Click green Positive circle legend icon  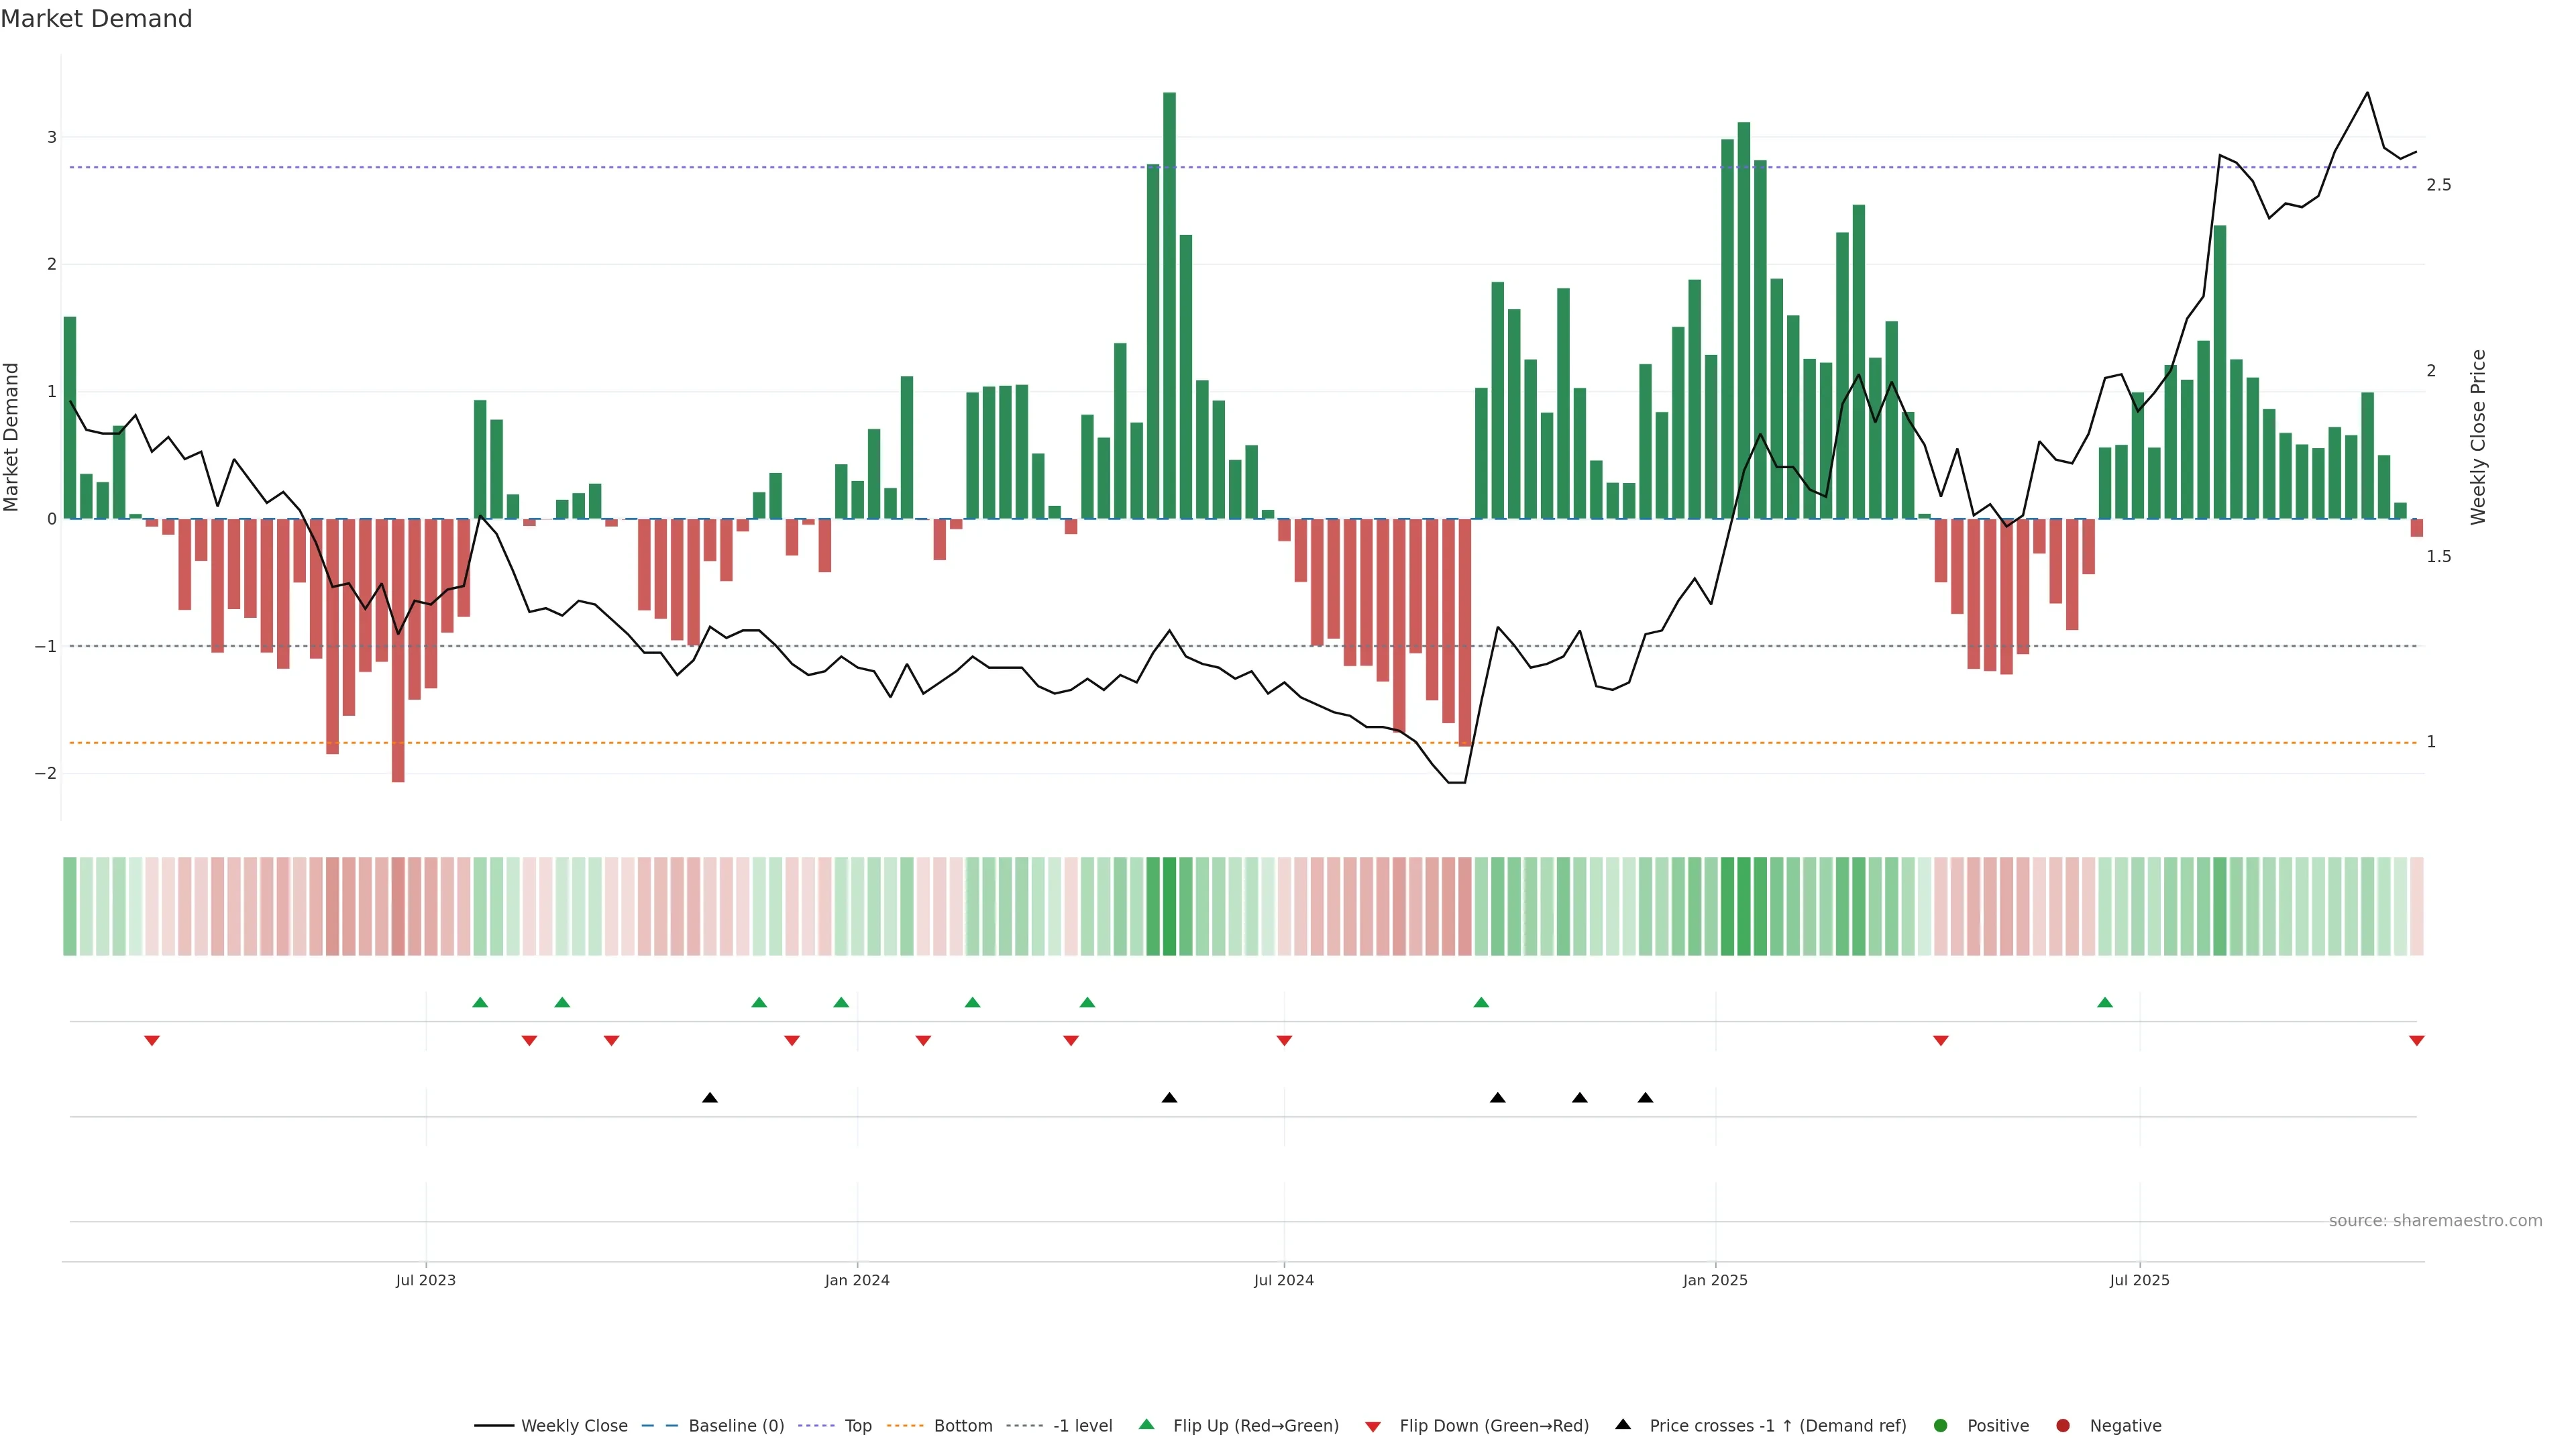coord(1941,1426)
